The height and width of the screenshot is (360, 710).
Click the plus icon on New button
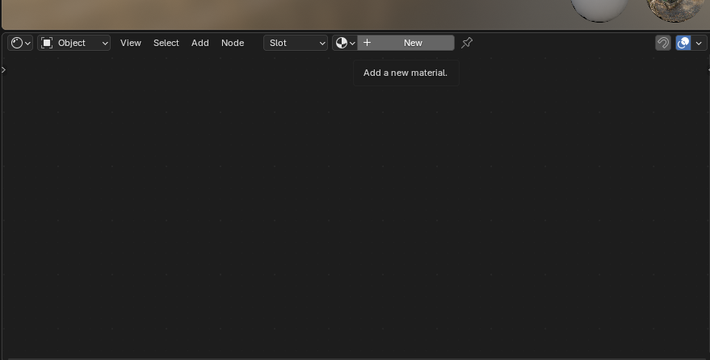tap(367, 43)
